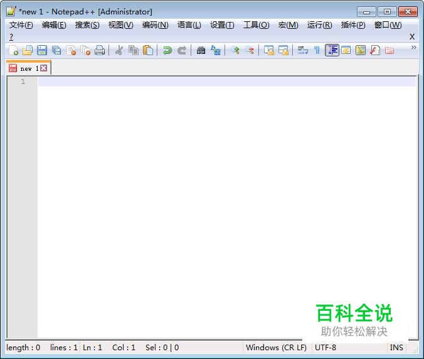Open the Document Map icon

(361, 51)
